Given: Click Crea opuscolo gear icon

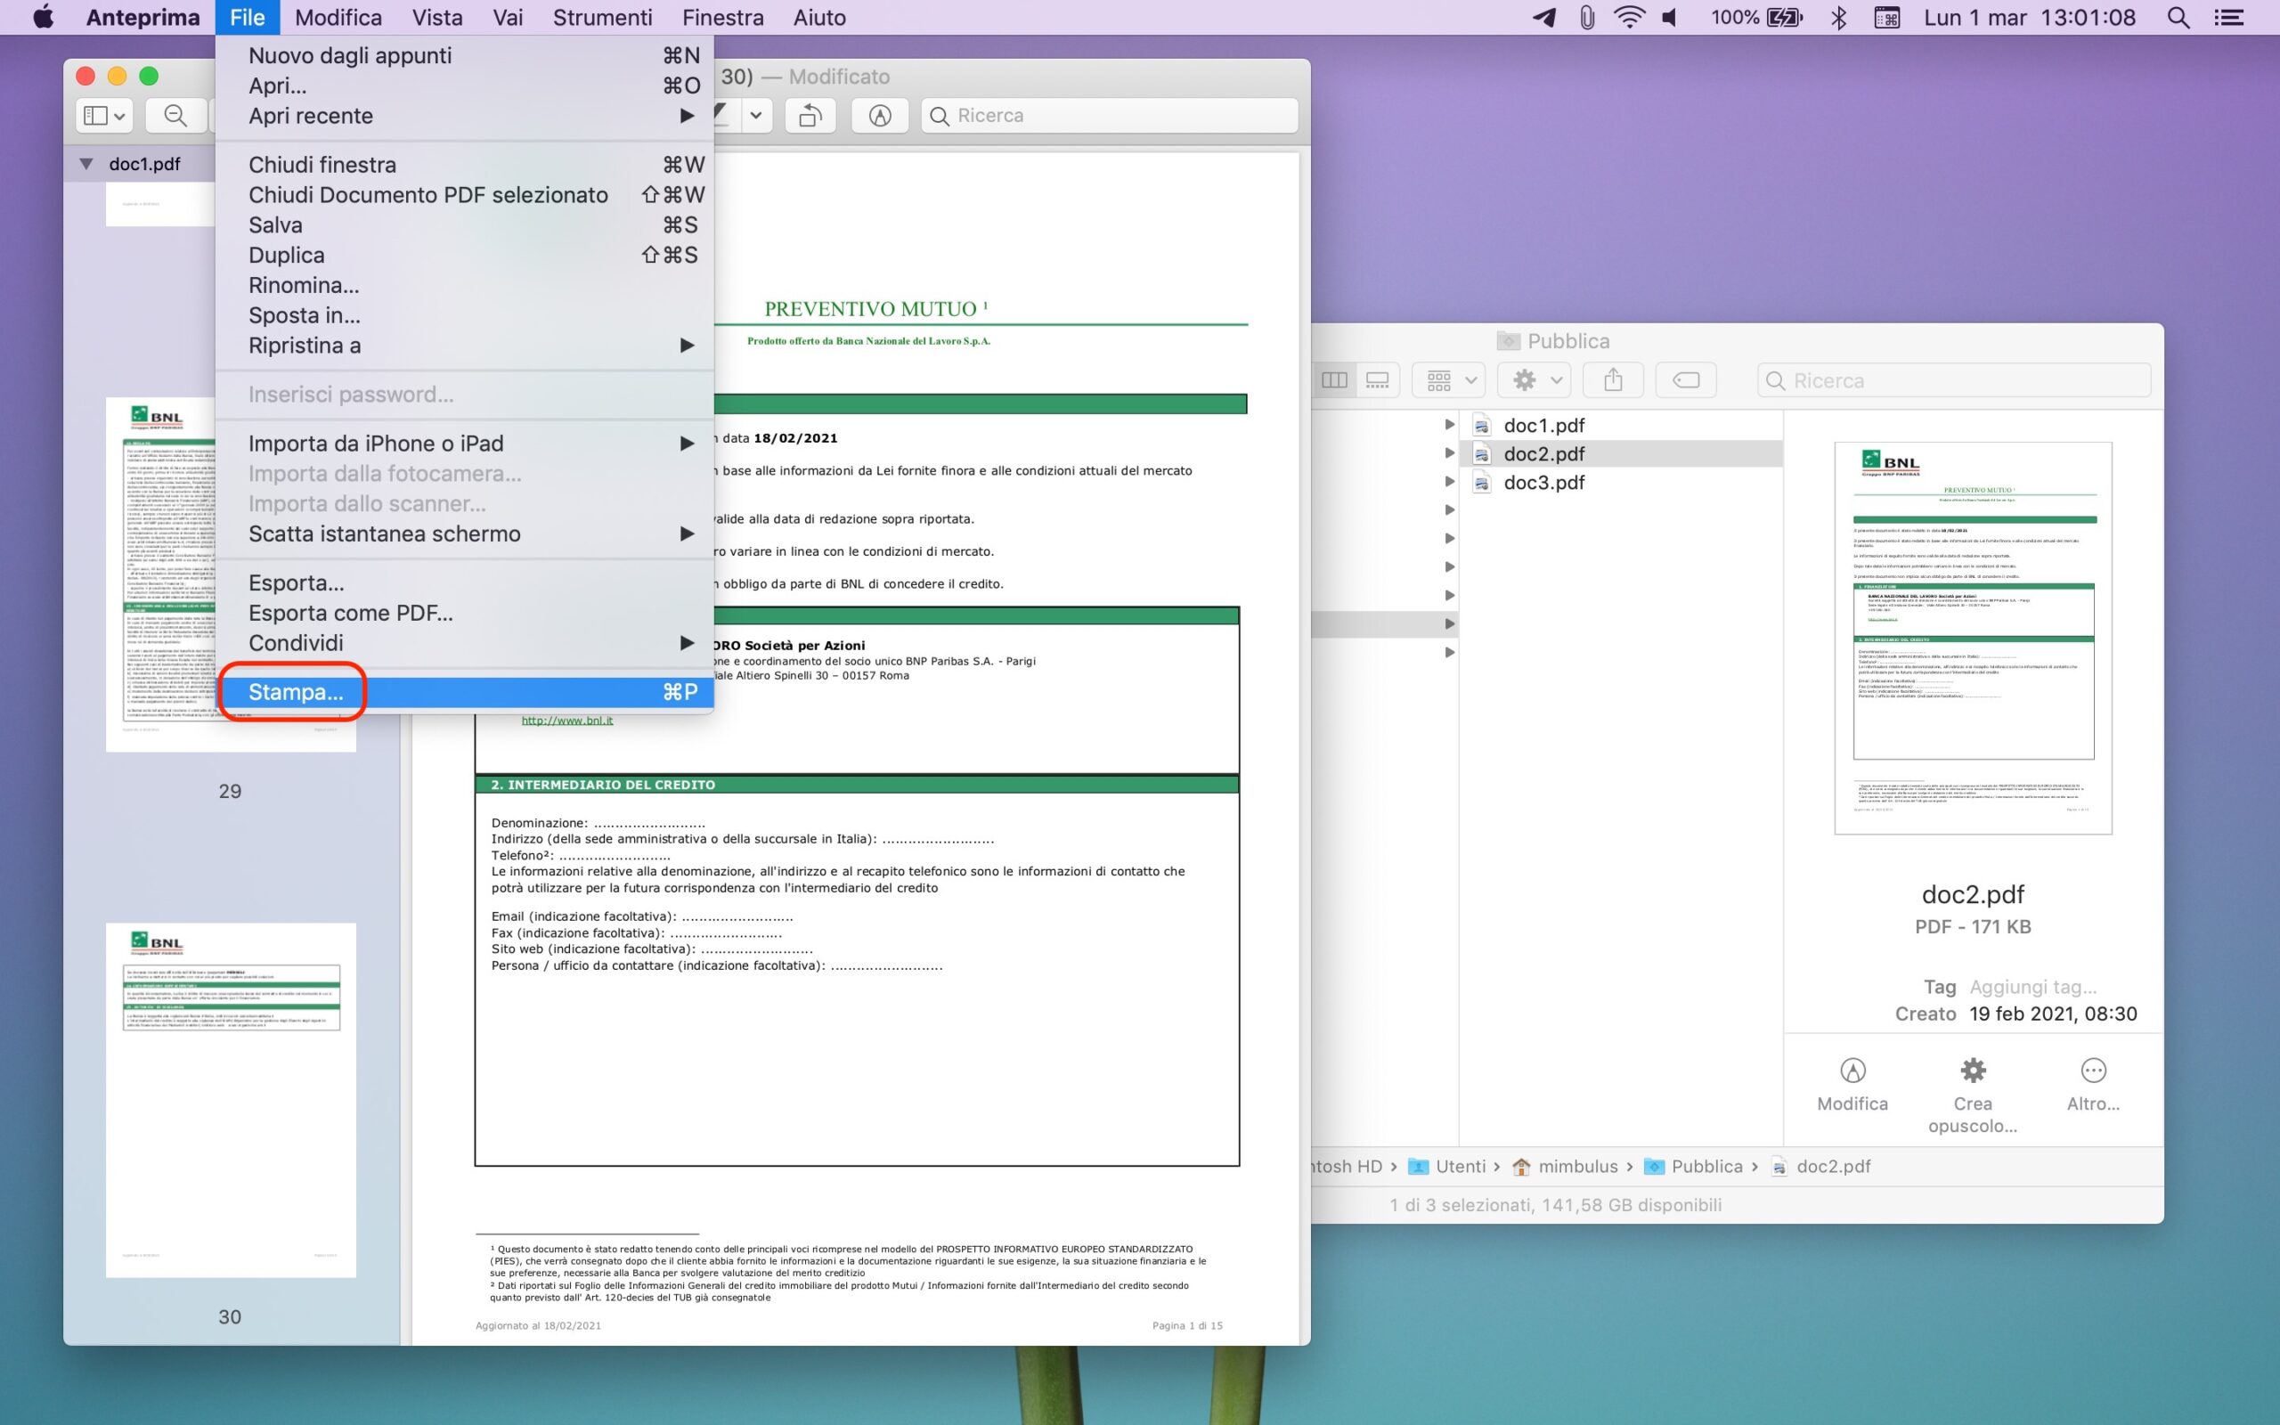Looking at the screenshot, I should [x=1972, y=1071].
